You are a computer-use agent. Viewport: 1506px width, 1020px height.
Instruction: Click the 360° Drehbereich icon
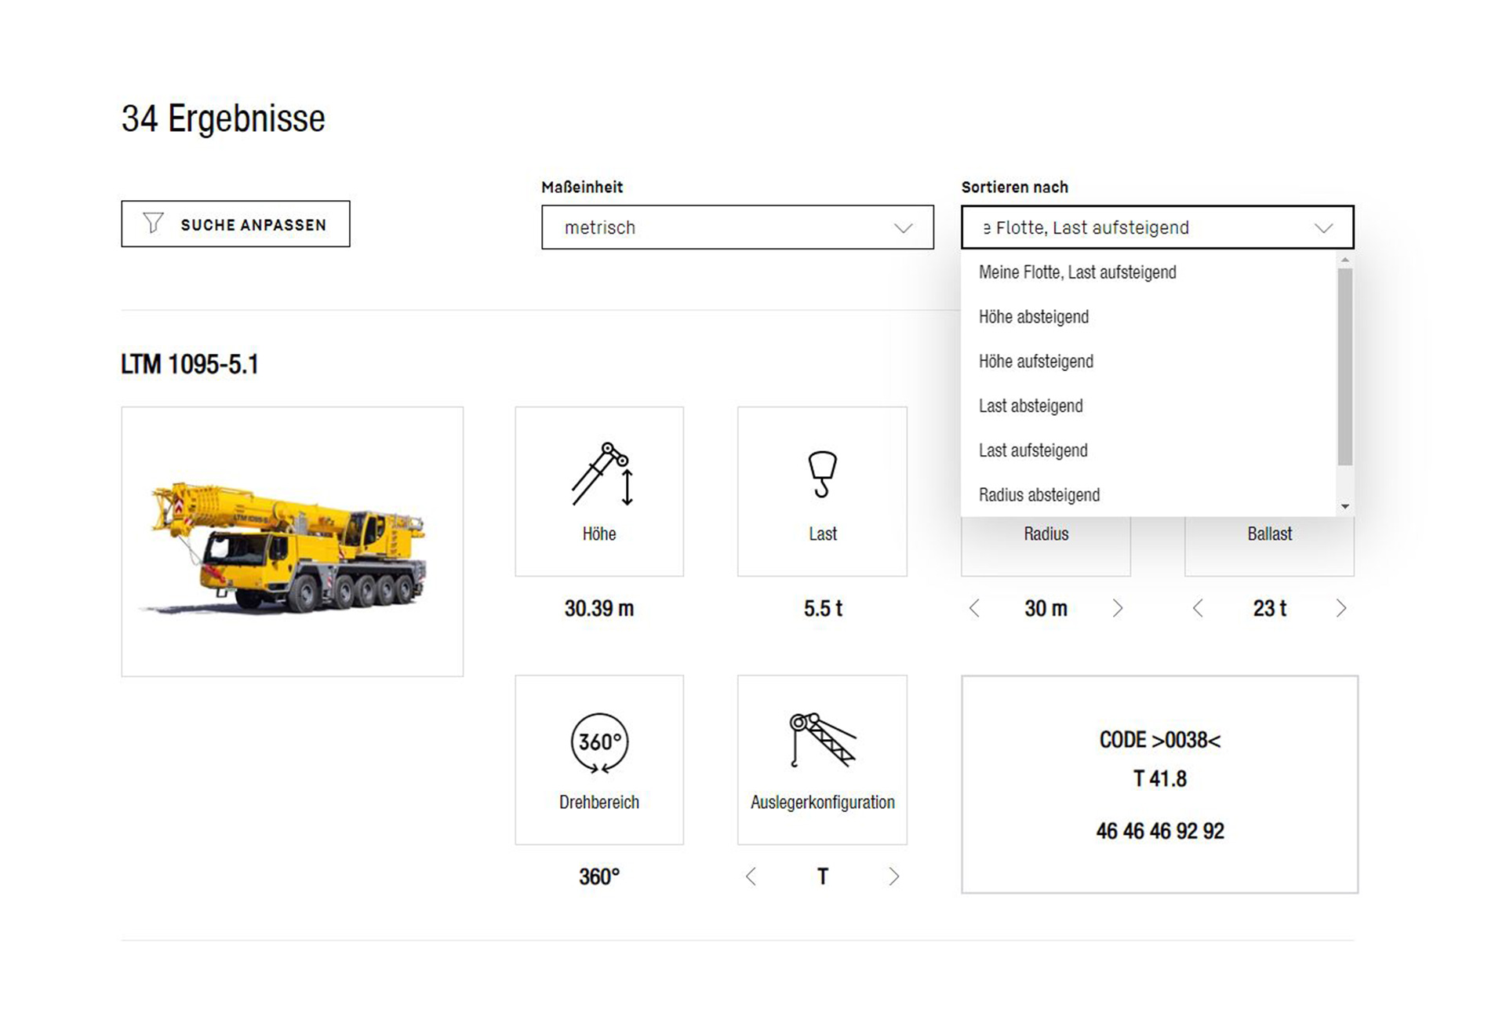click(x=599, y=742)
